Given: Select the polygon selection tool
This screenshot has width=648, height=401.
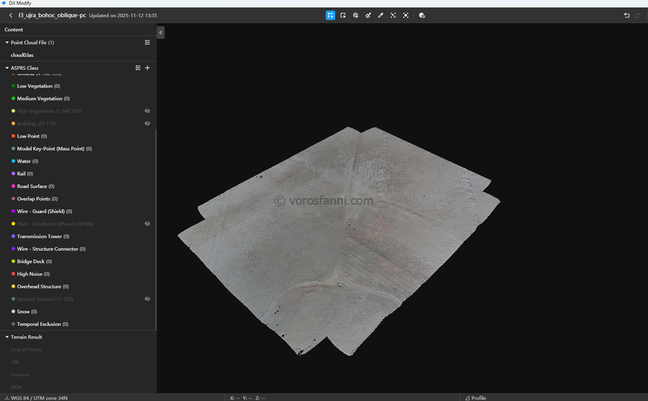Looking at the screenshot, I should tap(330, 15).
